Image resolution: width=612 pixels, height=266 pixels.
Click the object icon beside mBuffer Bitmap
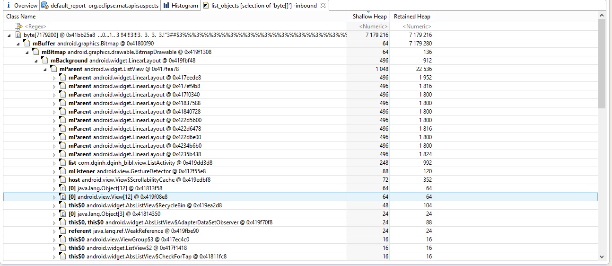27,44
